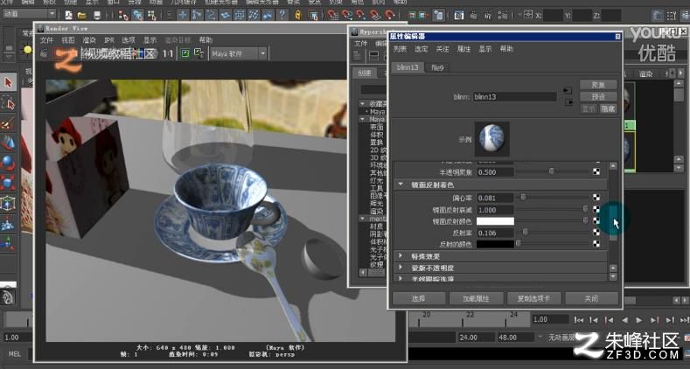The width and height of the screenshot is (690, 369).
Task: Click the 1:1 real size icon in Render View
Action: [168, 53]
